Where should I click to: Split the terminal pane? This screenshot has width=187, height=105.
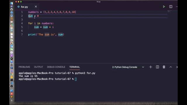pos(157,67)
